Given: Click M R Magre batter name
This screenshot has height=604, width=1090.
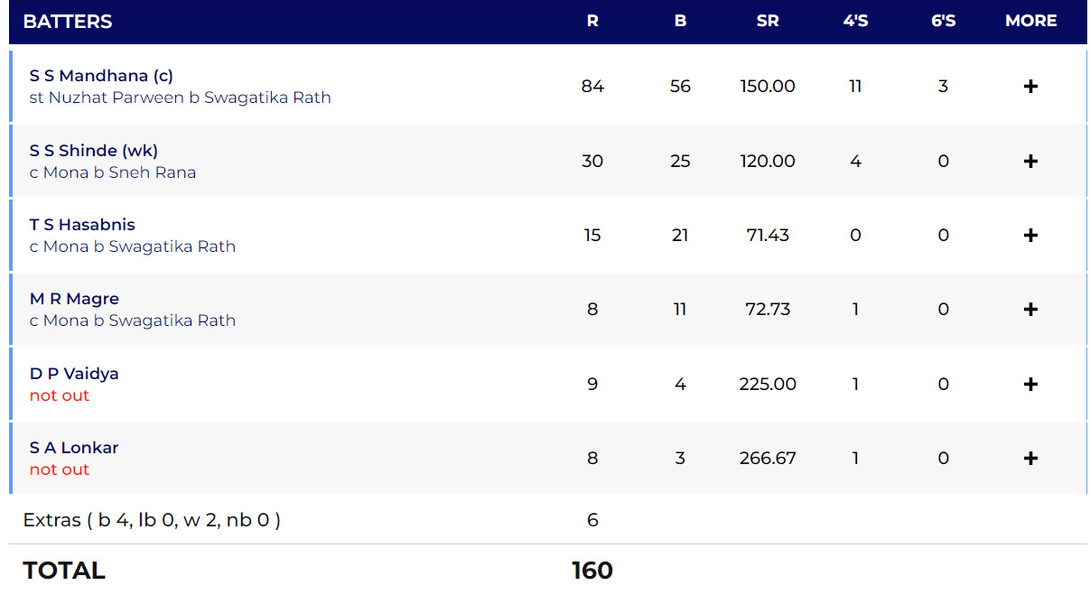Looking at the screenshot, I should [x=74, y=299].
